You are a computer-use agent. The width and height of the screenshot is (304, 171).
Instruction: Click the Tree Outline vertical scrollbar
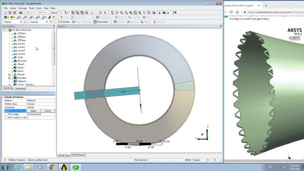coord(54,48)
